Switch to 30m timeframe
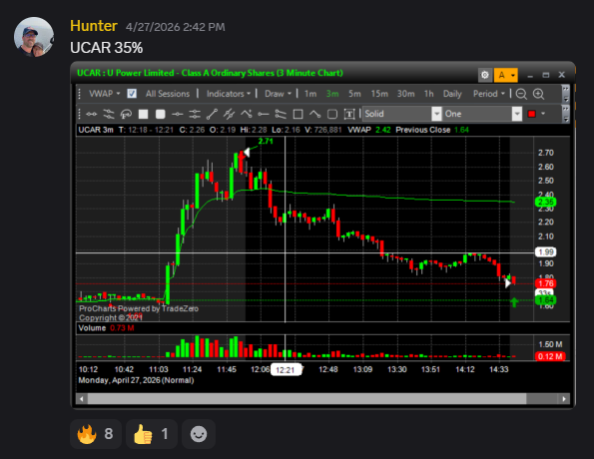 tap(405, 94)
